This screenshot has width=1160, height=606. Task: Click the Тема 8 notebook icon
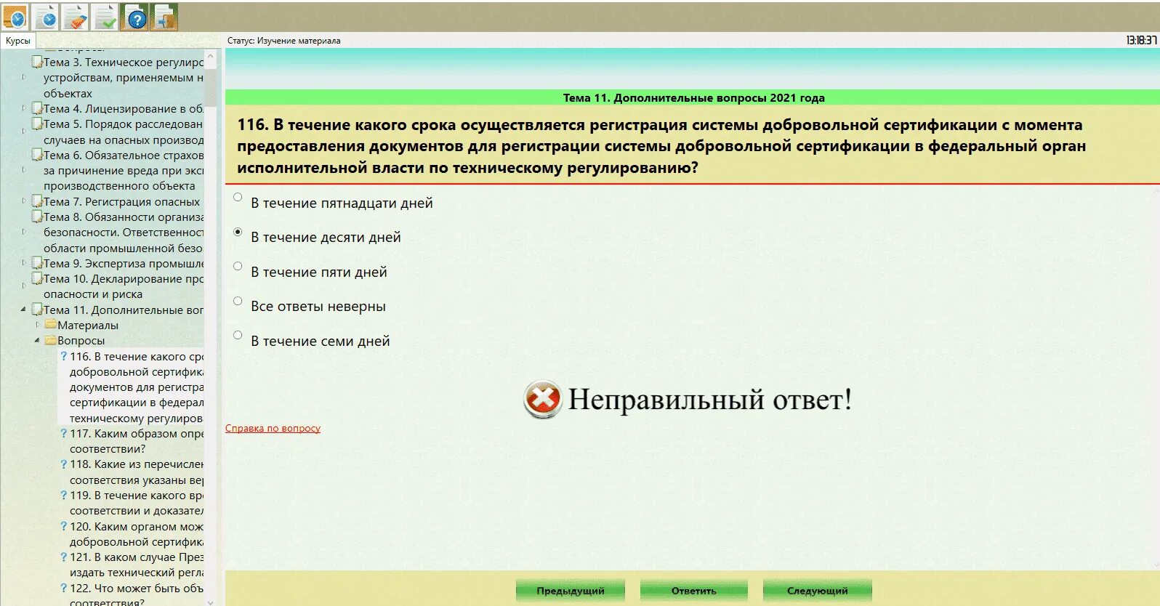coord(37,217)
